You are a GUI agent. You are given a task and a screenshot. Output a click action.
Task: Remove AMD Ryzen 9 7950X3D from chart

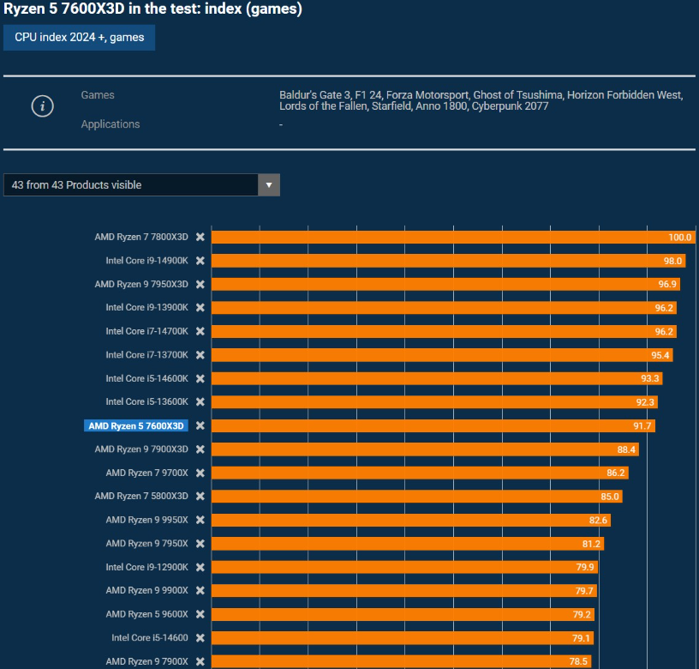click(x=200, y=284)
